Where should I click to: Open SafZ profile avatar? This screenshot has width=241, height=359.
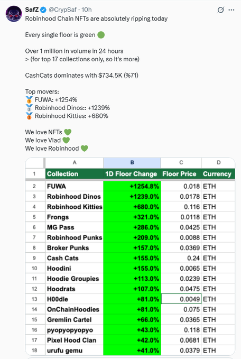(x=14, y=14)
